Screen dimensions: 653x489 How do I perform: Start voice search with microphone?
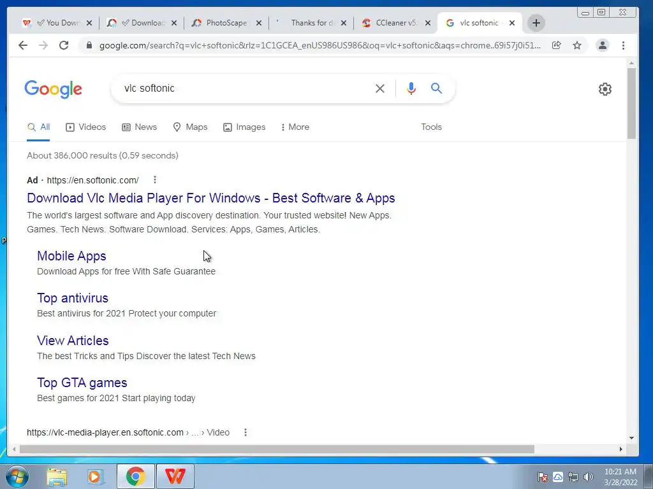(x=411, y=88)
